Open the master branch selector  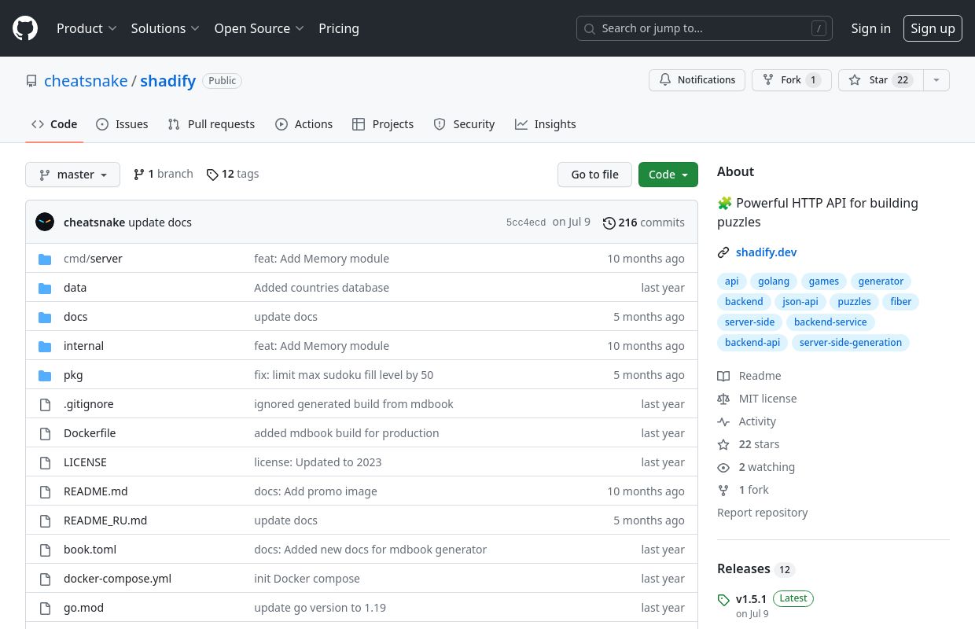pyautogui.click(x=72, y=175)
